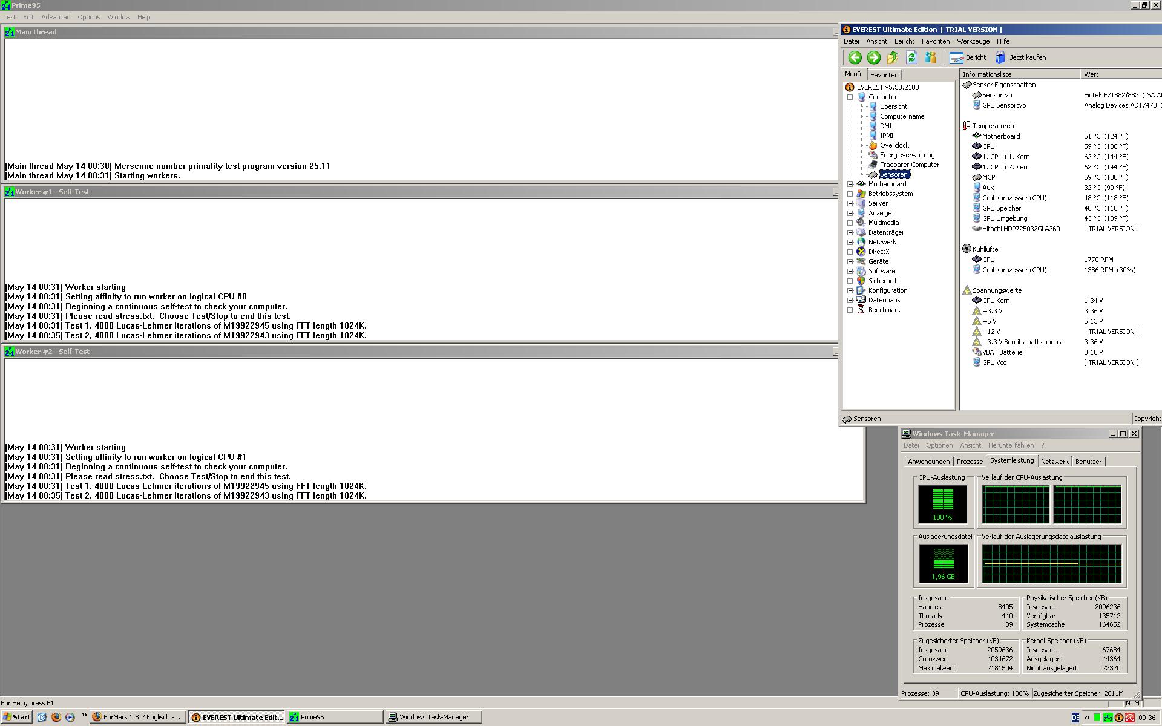The height and width of the screenshot is (726, 1162).
Task: Switch to the Task-Manager Anwendungen tab
Action: (x=928, y=462)
